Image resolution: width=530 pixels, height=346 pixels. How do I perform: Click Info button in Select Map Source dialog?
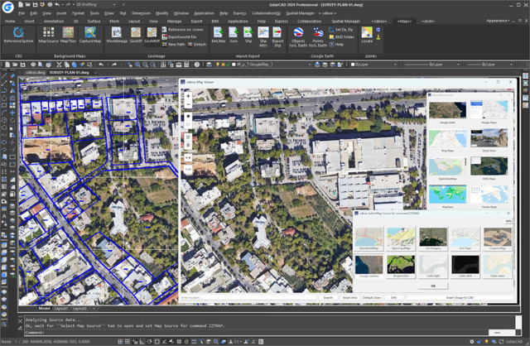click(x=508, y=221)
